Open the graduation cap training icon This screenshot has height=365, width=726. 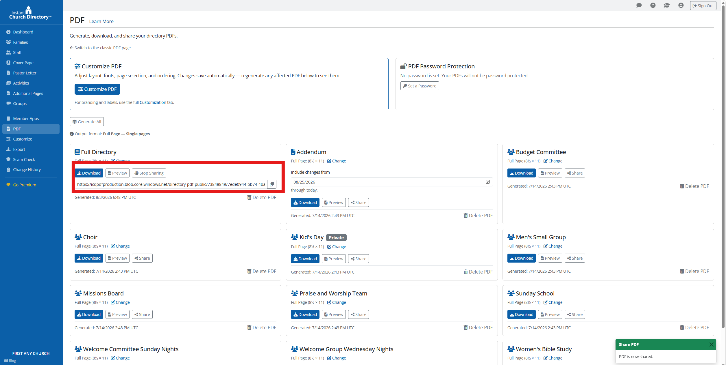pyautogui.click(x=667, y=5)
